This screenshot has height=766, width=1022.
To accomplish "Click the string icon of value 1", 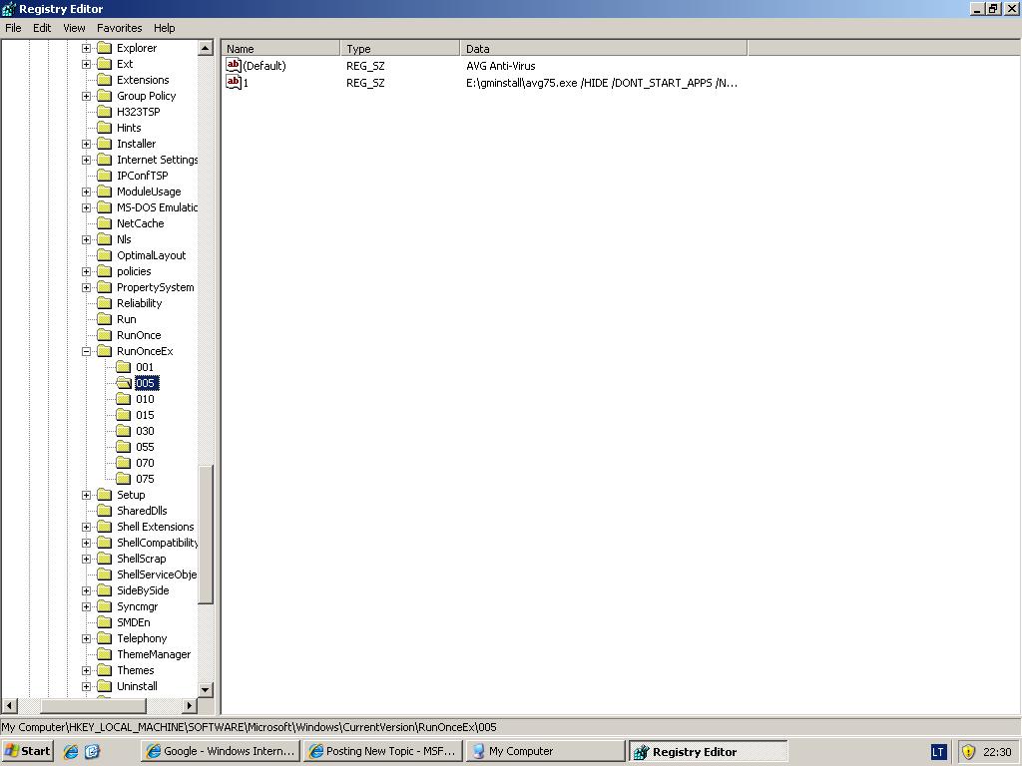I will 234,82.
